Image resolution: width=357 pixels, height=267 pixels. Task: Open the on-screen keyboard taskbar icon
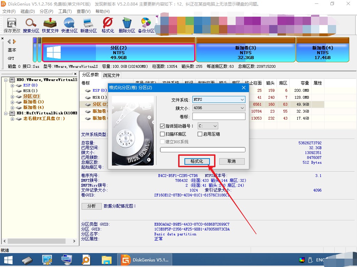pos(67,260)
